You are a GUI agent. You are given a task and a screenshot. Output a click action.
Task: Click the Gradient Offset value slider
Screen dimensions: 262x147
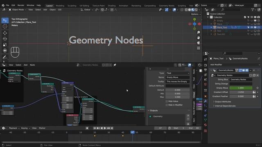pyautogui.click(x=241, y=92)
